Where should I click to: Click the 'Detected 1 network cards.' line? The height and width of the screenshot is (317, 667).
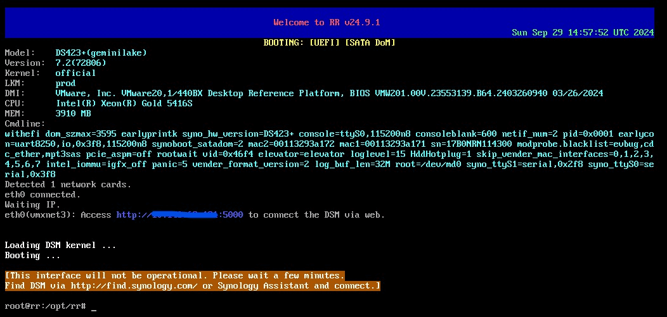point(68,185)
